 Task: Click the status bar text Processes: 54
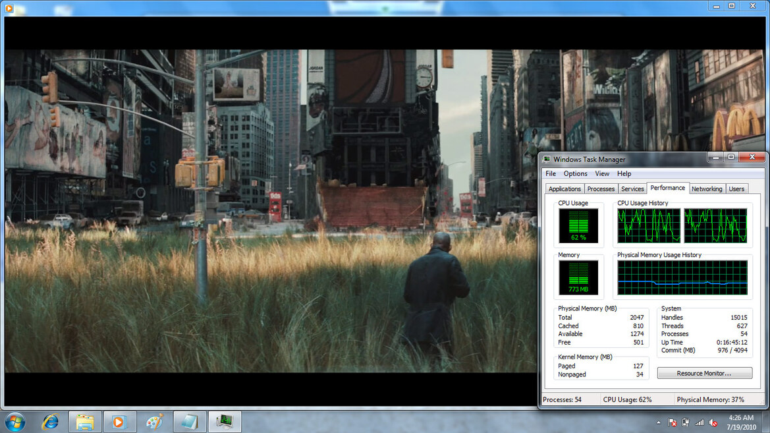coord(562,399)
